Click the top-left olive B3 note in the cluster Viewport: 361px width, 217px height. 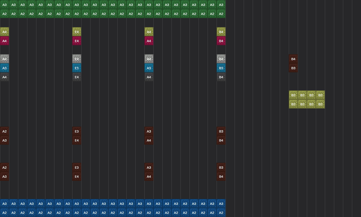293,95
